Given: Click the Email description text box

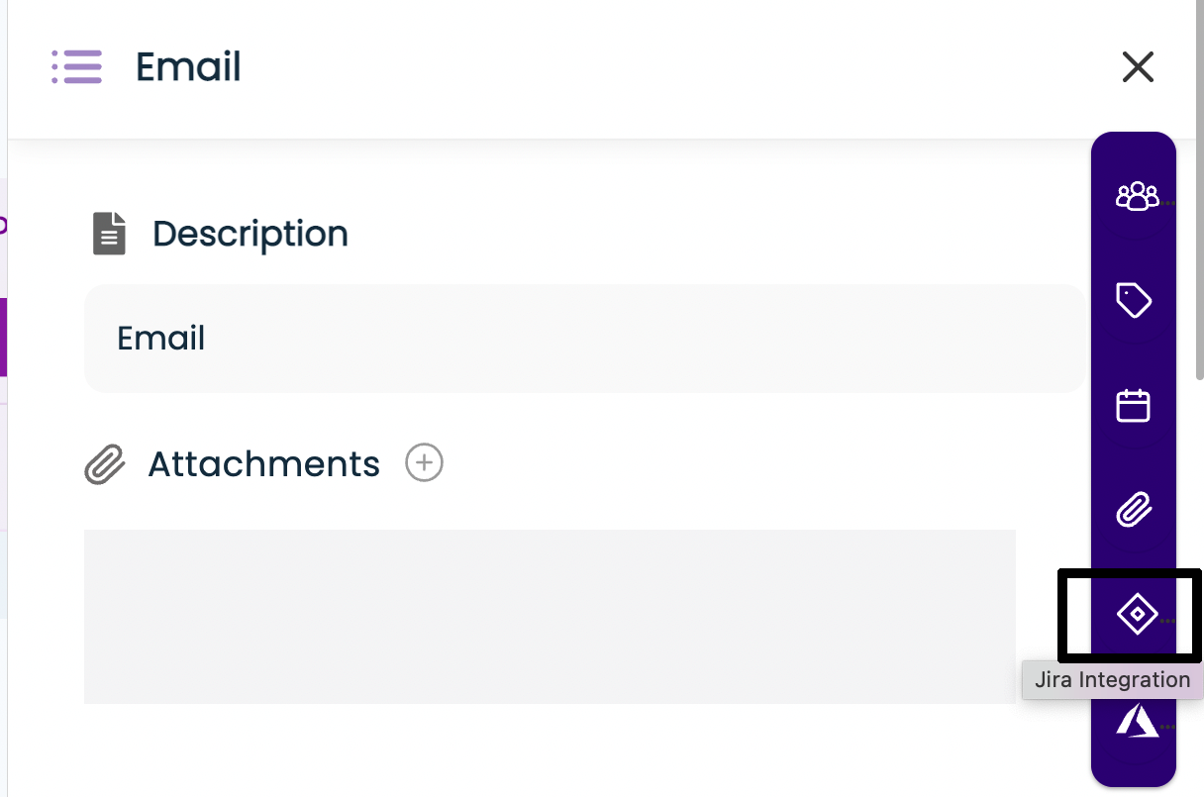Looking at the screenshot, I should click(584, 339).
